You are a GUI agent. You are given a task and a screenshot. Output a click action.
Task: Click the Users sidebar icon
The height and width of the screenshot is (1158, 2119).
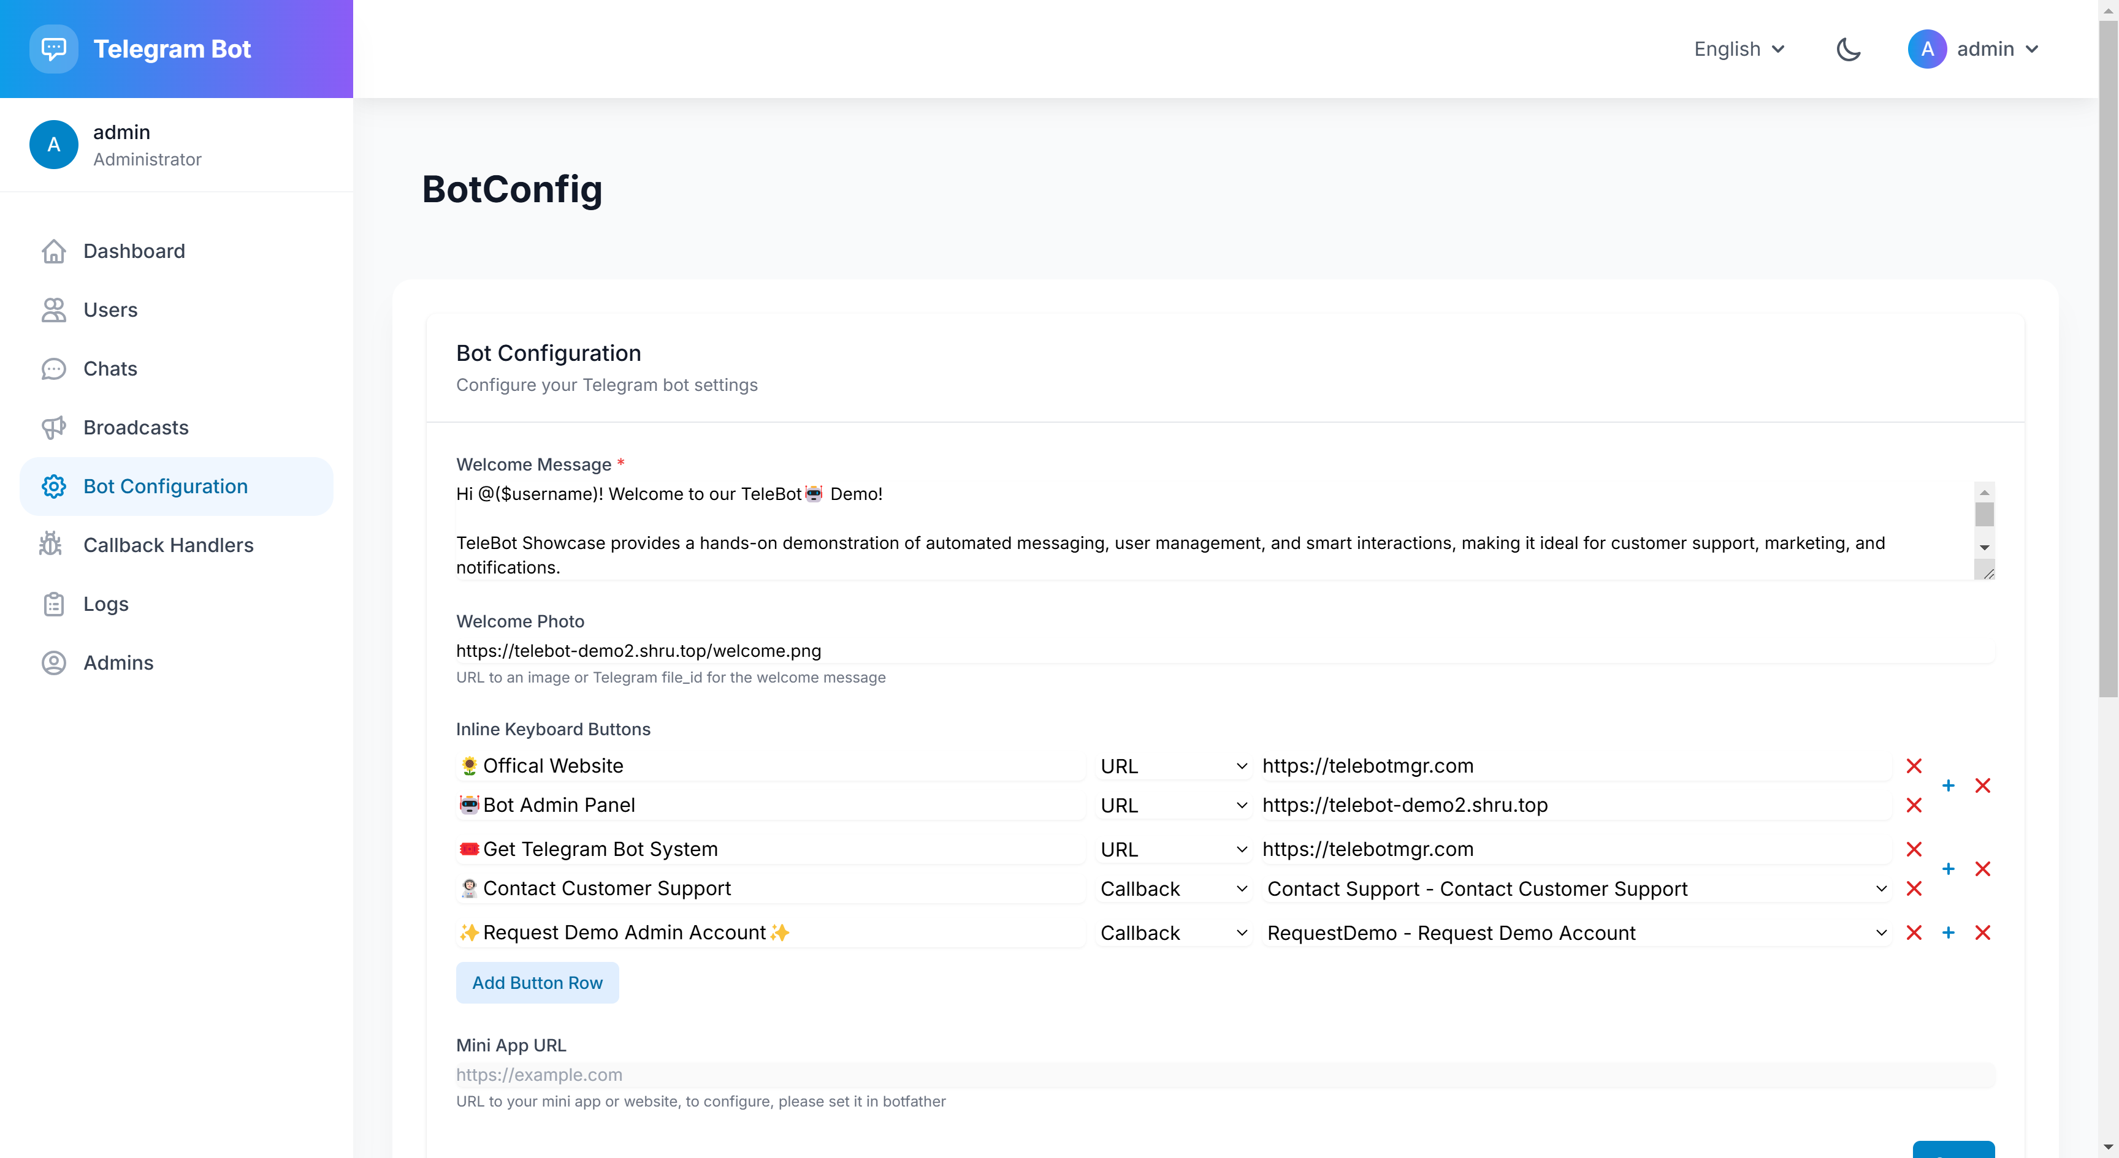[53, 309]
